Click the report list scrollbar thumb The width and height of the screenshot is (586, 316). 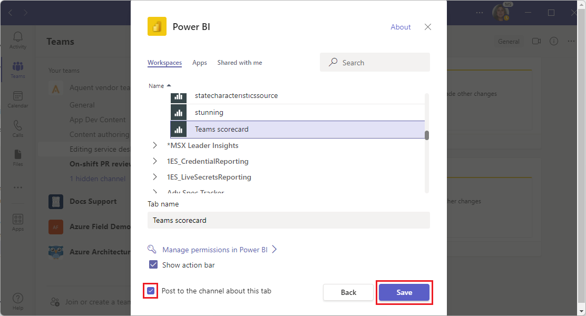tap(427, 135)
